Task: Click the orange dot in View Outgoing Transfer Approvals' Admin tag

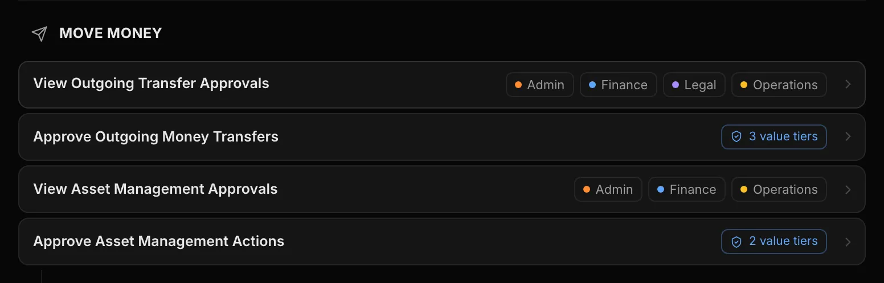Action: coord(518,85)
